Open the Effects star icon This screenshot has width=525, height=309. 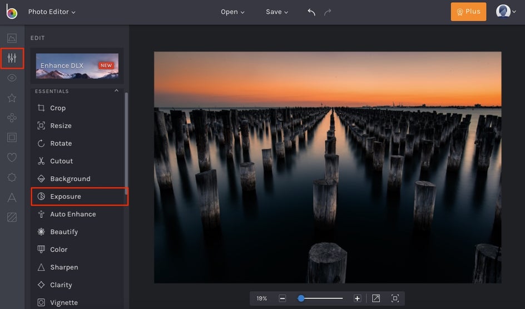[x=12, y=98]
